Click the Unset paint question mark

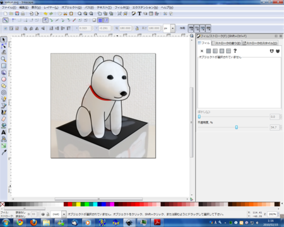[x=235, y=51]
